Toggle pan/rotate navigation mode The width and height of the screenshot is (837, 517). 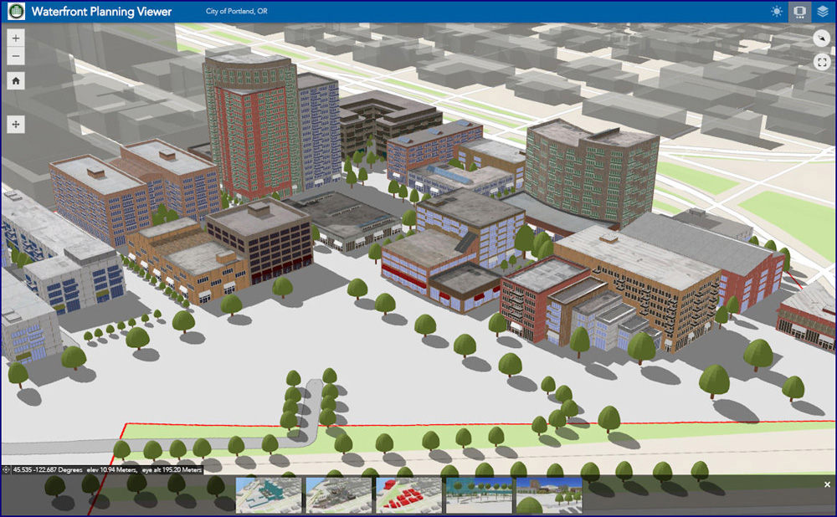[15, 125]
